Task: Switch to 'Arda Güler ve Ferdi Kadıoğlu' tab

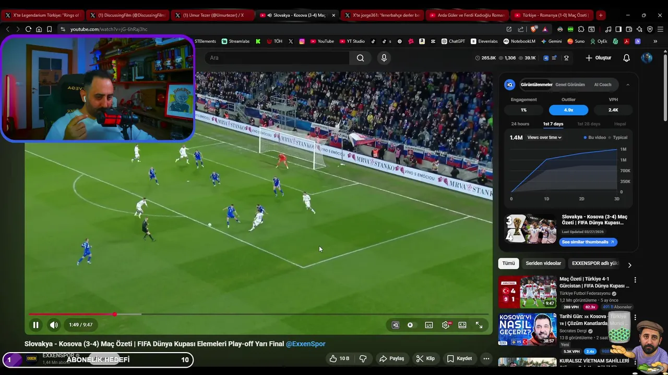Action: pyautogui.click(x=467, y=15)
